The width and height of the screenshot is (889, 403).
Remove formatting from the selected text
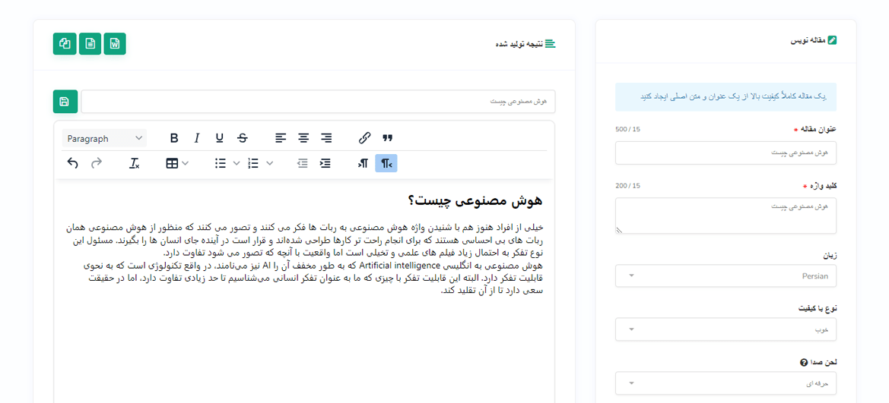[135, 163]
